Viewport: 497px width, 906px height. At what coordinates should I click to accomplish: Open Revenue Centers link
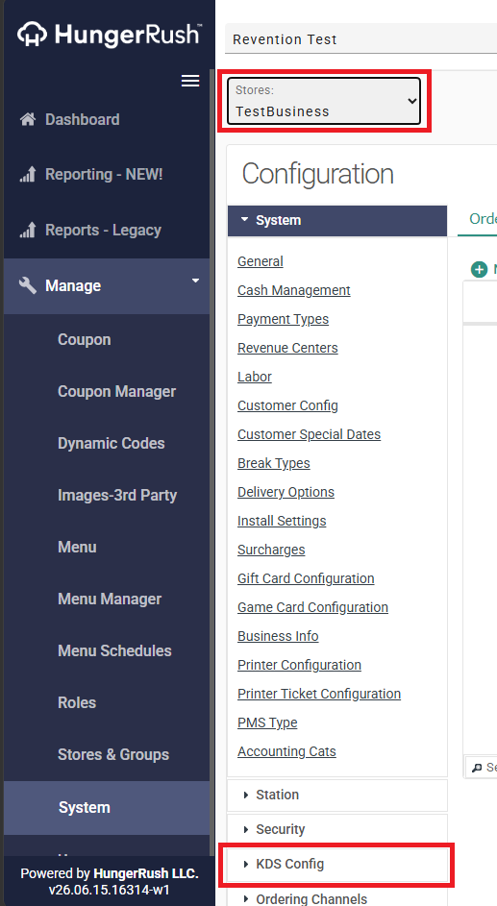tap(287, 349)
